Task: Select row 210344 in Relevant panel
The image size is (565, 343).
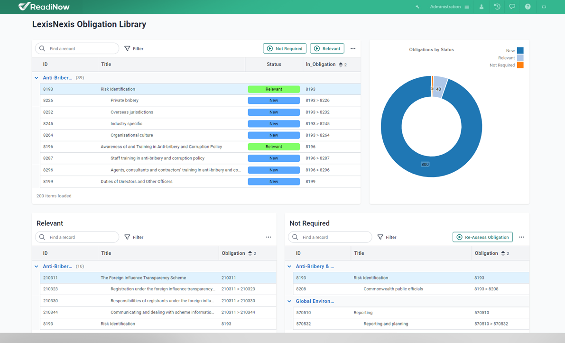Action: point(158,312)
